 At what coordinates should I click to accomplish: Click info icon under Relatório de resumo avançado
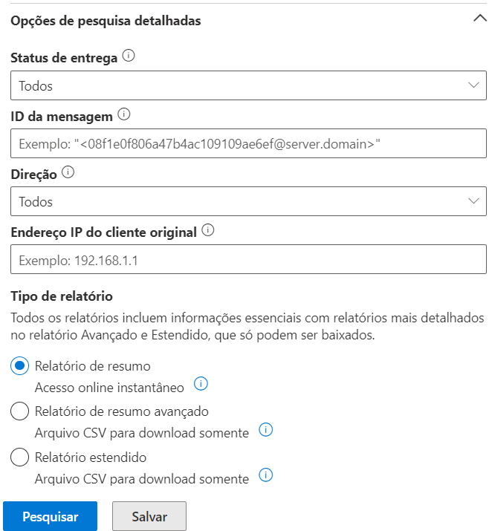tap(266, 430)
